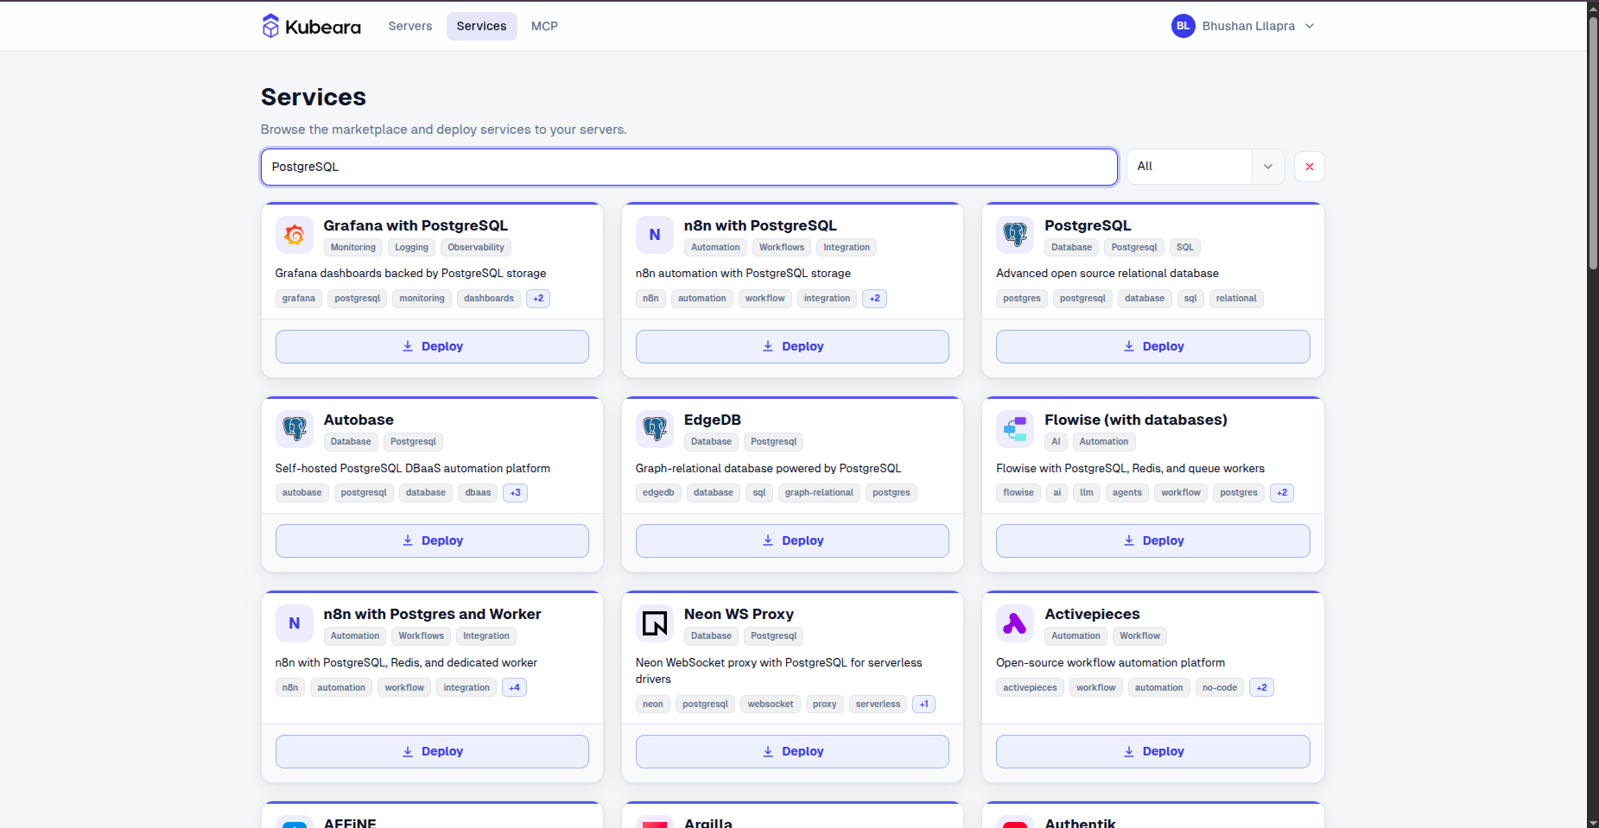
Task: Deploy Grafana with PostgreSQL
Action: click(432, 346)
